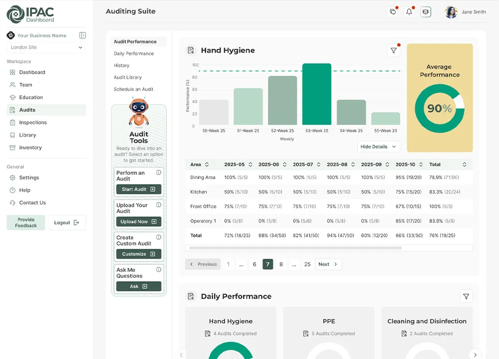The height and width of the screenshot is (359, 499).
Task: Click the PPE audits completed icon
Action: 306,334
